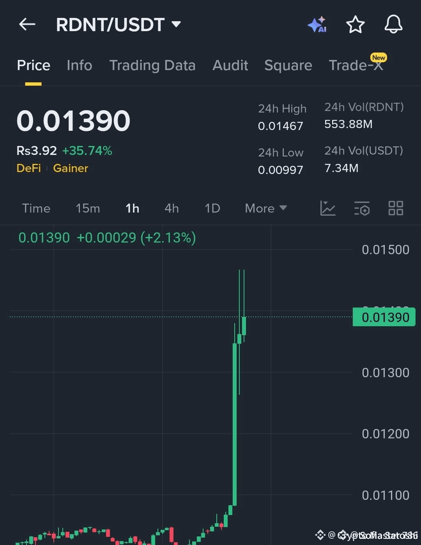Tap the 24h High value 0.01467
The height and width of the screenshot is (545, 421).
281,126
